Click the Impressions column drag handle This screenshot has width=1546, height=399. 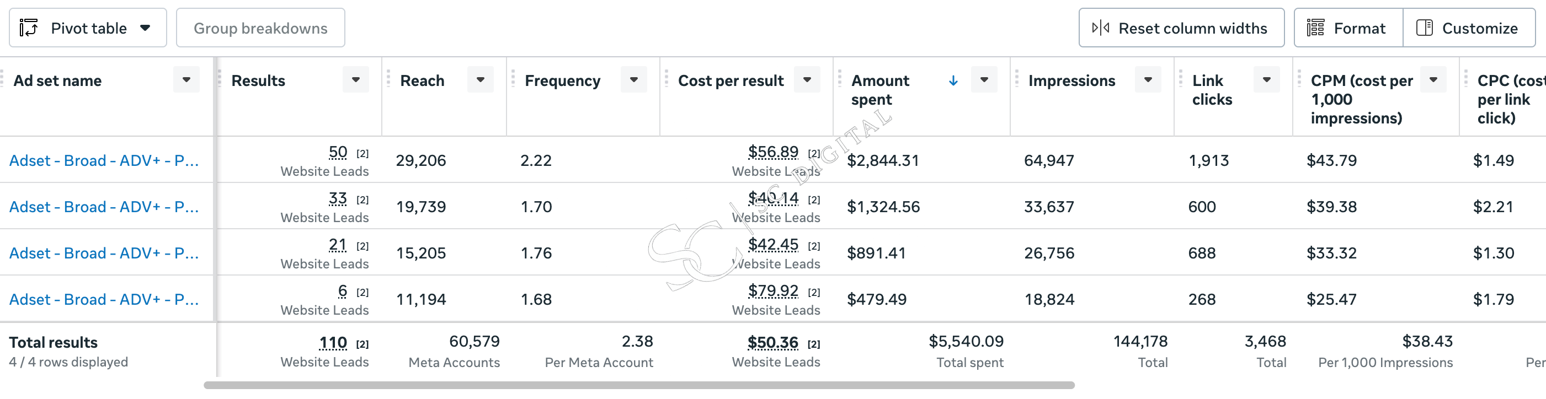[x=1017, y=78]
